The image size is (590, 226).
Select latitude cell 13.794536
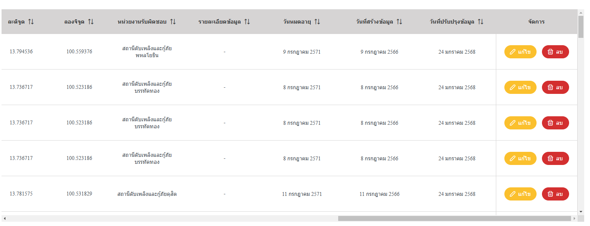click(21, 51)
